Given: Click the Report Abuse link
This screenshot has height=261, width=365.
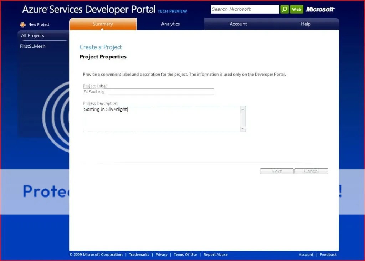Looking at the screenshot, I should pyautogui.click(x=216, y=255).
